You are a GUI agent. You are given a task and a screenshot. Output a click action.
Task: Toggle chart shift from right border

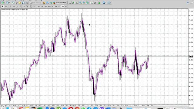pyautogui.click(x=95, y=3)
